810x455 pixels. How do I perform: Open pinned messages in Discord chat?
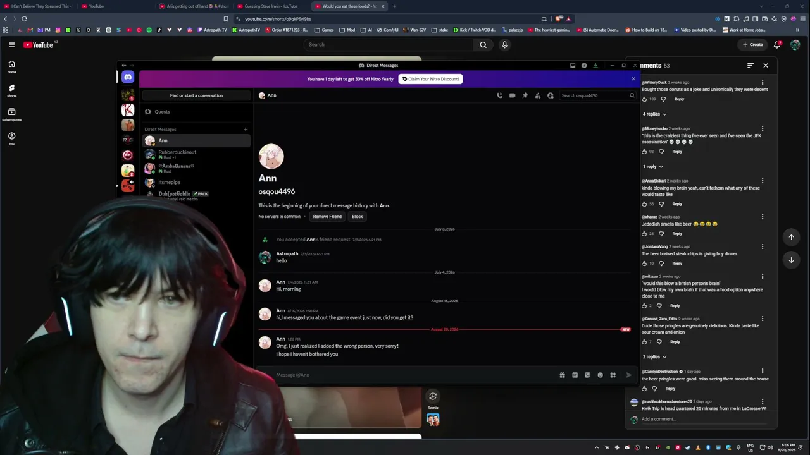point(525,95)
